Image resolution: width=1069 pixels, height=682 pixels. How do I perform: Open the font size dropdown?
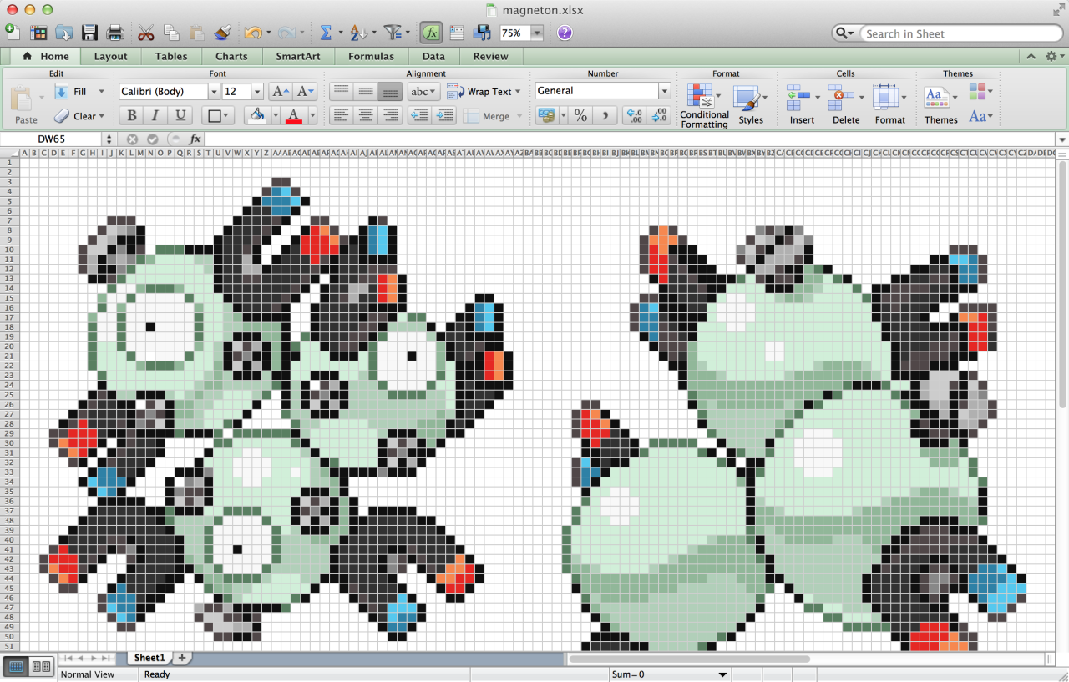tap(257, 92)
